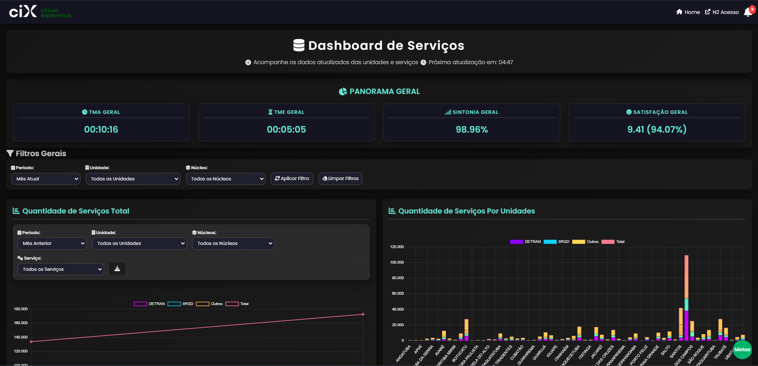
Task: Click the CIX citizen experience logo
Action: [40, 12]
